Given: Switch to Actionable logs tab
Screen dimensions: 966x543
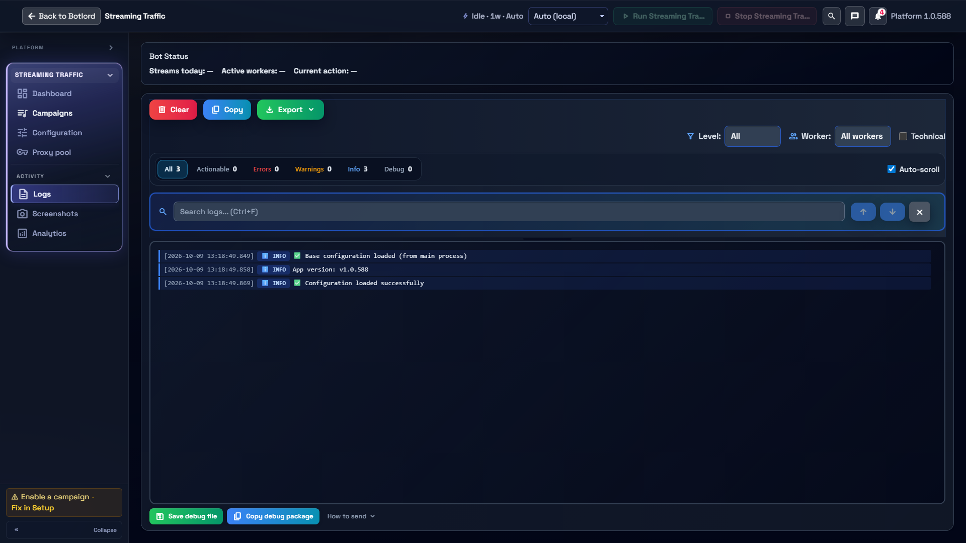Looking at the screenshot, I should click(x=216, y=169).
